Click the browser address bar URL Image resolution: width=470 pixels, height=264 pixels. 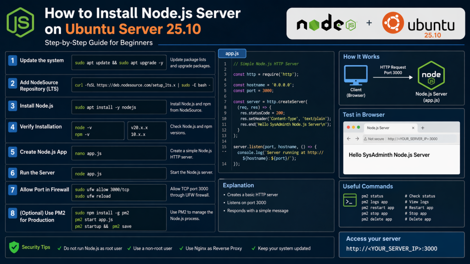412,139
